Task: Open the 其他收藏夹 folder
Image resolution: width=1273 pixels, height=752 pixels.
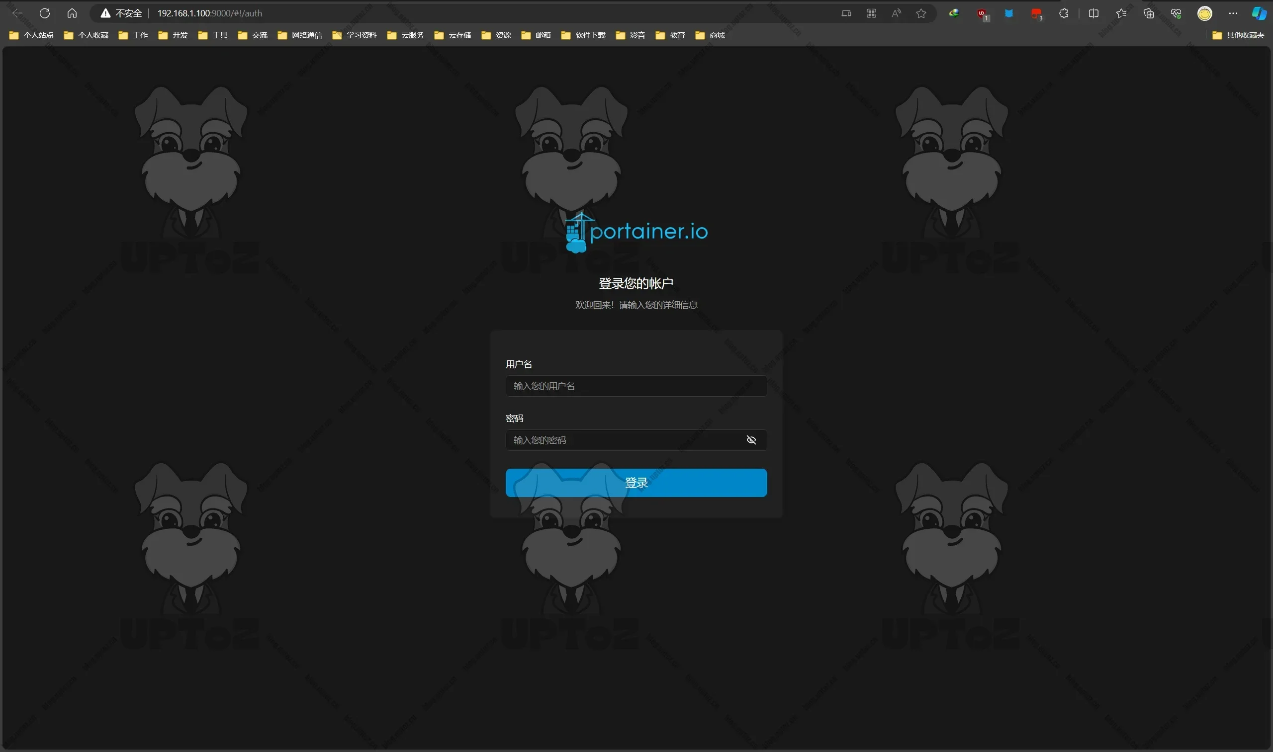Action: 1238,35
